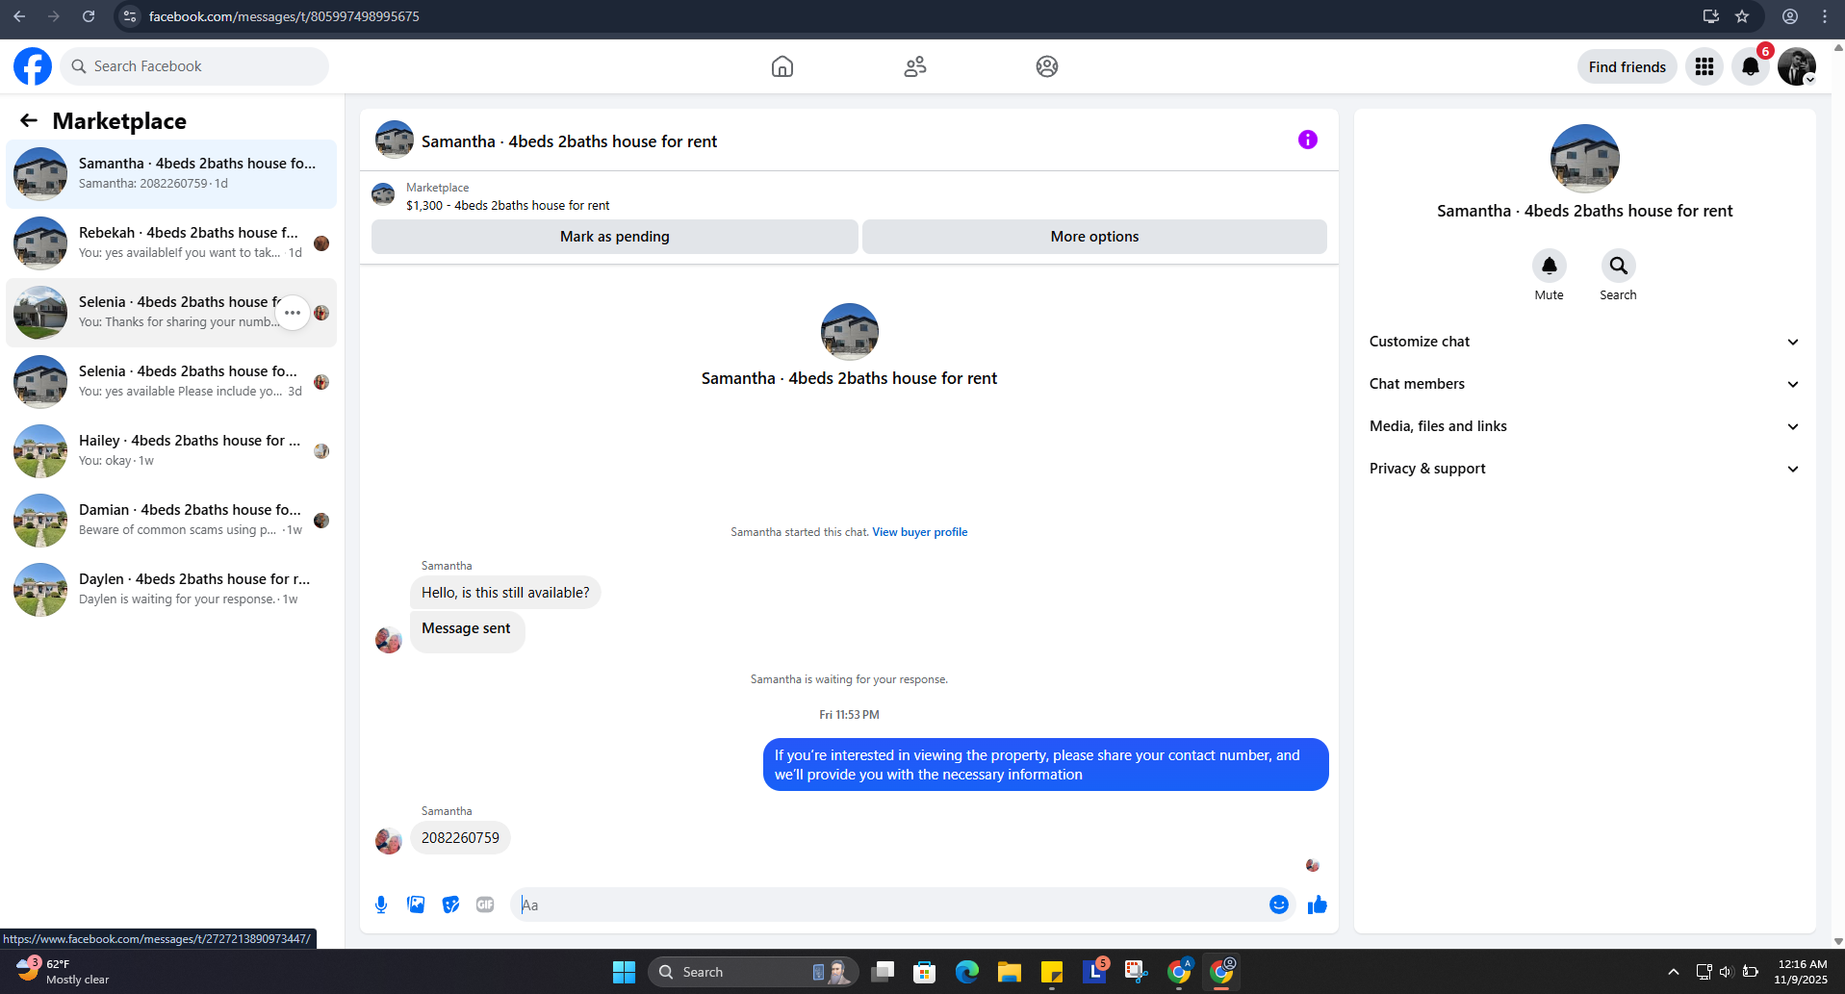Choose a GIF icon
The image size is (1845, 994).
(x=485, y=905)
